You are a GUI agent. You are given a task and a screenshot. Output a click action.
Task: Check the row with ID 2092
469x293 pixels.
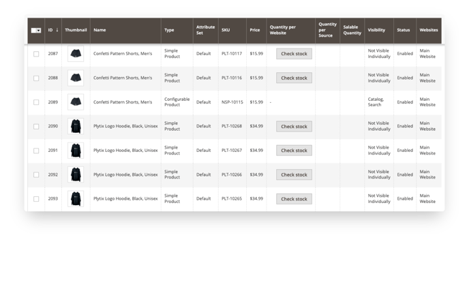pos(36,174)
